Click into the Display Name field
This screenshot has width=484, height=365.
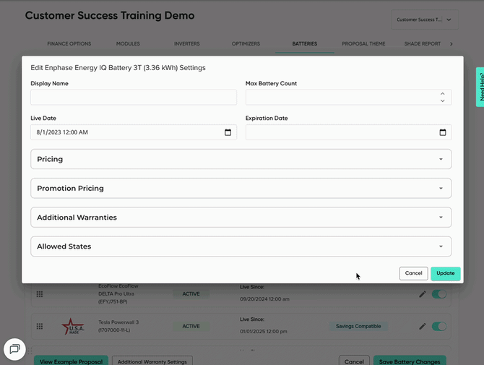[134, 98]
